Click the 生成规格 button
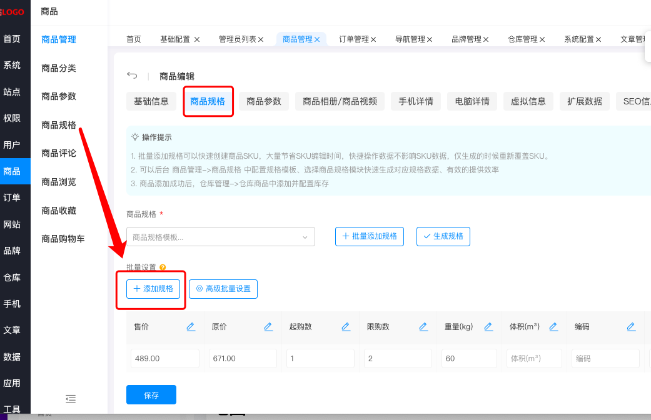This screenshot has height=420, width=651. tap(443, 236)
